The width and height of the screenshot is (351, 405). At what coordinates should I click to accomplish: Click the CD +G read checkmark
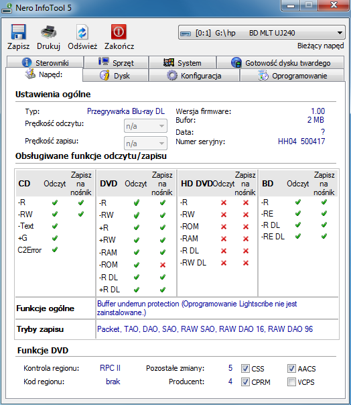coord(55,238)
